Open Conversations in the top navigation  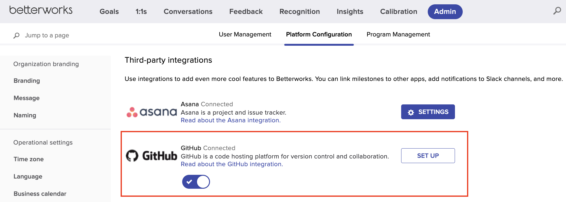point(188,11)
